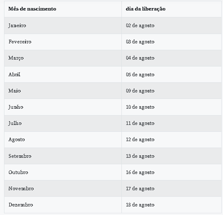This screenshot has width=223, height=215.
Task: Select the '09 de agosto' date cell
Action: click(x=140, y=91)
